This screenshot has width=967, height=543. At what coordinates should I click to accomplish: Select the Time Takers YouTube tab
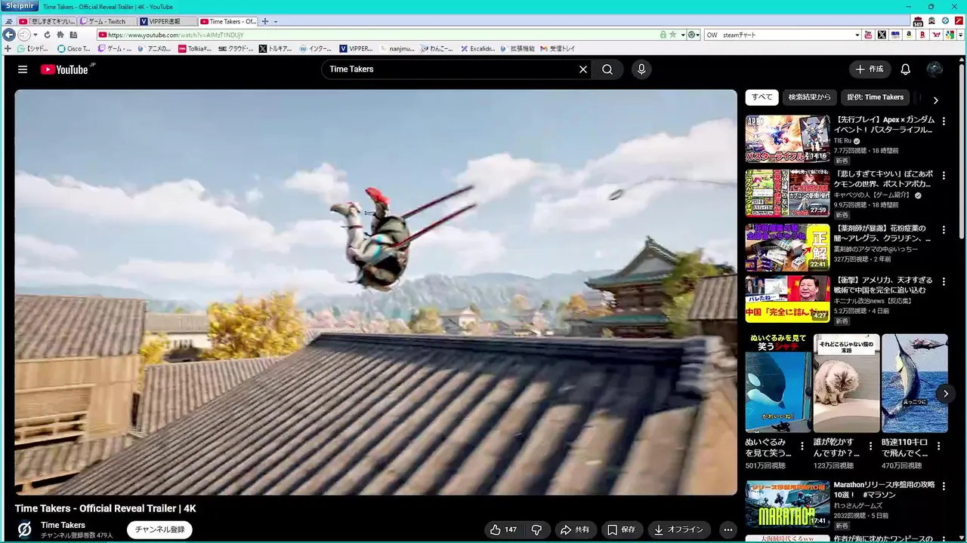228,21
